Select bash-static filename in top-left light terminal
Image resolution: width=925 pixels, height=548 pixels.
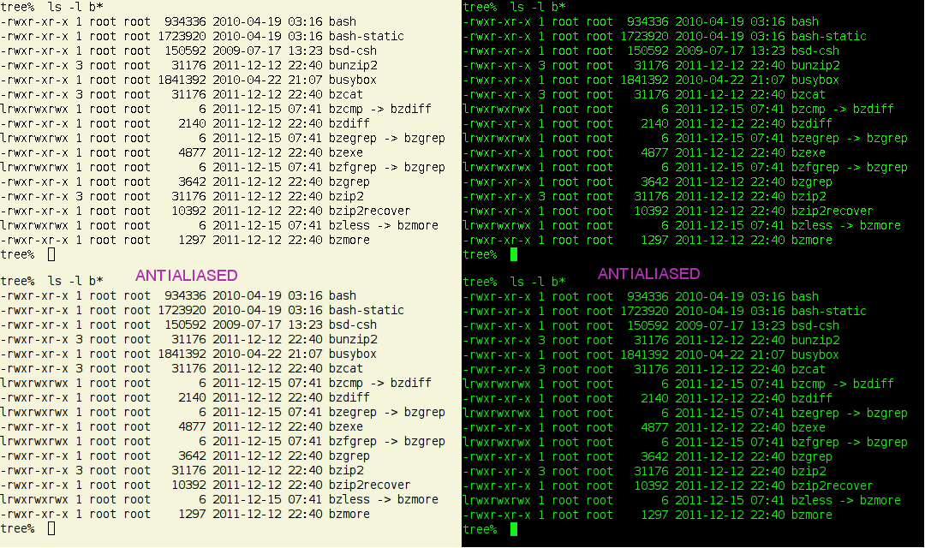tap(366, 36)
